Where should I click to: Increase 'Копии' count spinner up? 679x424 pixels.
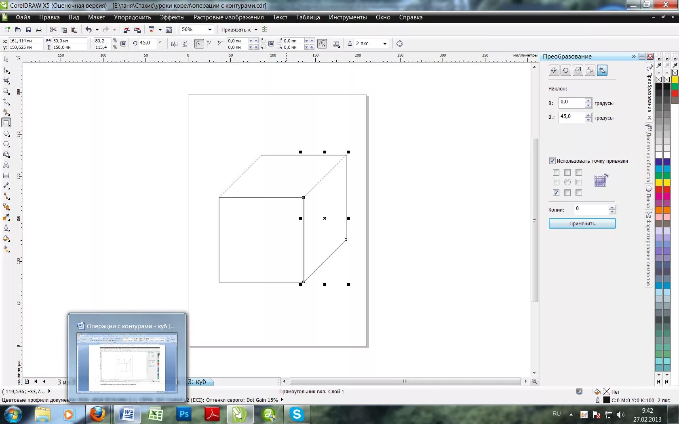coord(612,207)
